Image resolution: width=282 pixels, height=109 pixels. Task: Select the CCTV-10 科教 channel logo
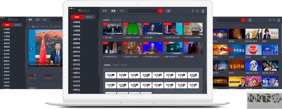[x=158, y=85]
